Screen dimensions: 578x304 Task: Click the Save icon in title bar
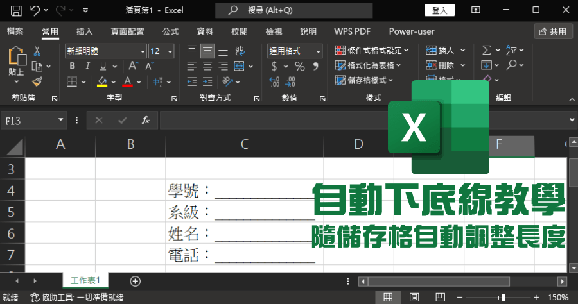pyautogui.click(x=16, y=10)
